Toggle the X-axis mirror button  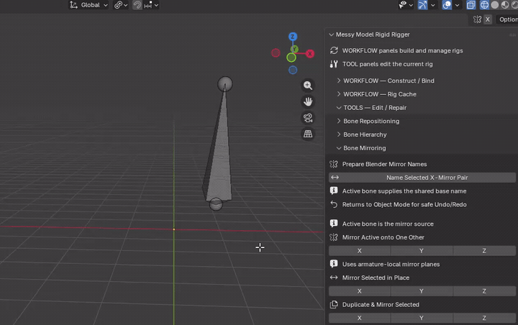pos(488,19)
